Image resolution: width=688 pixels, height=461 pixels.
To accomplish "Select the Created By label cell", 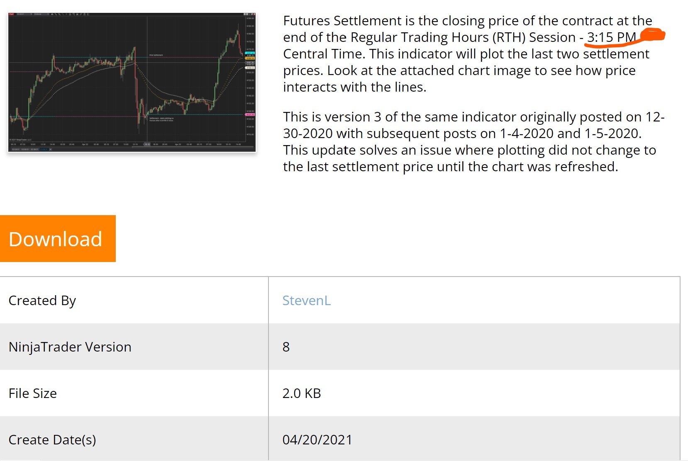I will coord(42,301).
